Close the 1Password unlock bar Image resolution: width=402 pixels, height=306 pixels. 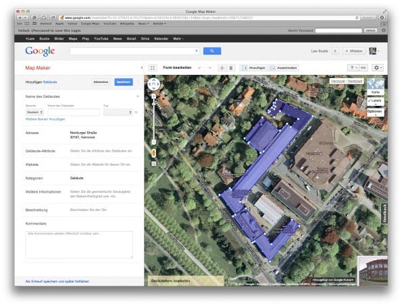point(384,30)
